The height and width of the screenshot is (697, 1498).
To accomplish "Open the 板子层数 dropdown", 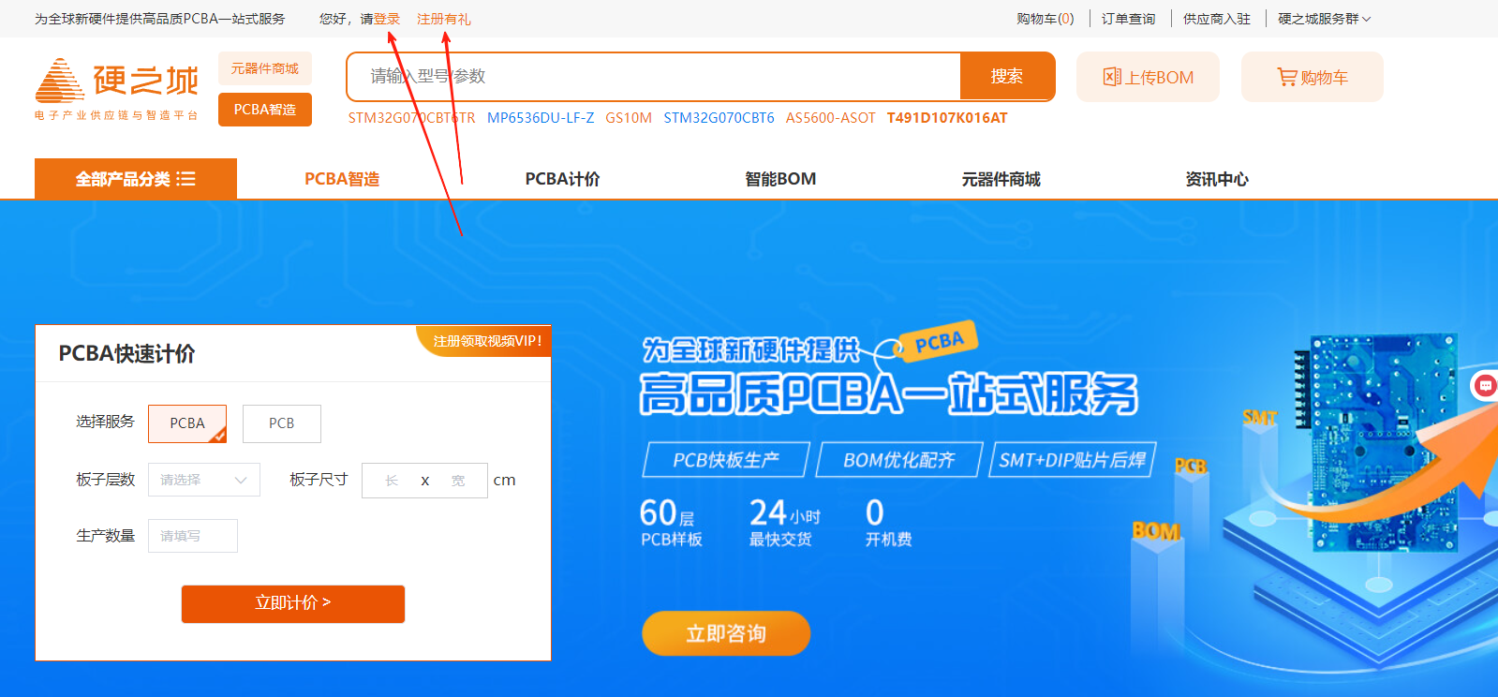I will tap(204, 480).
